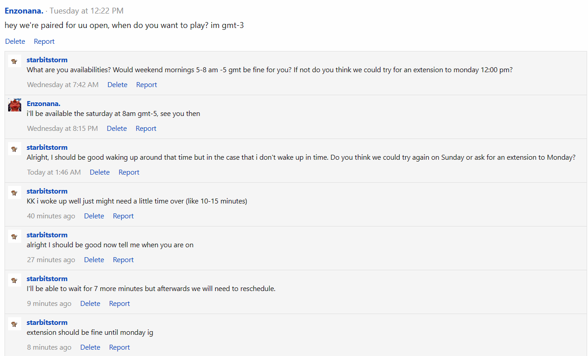Image resolution: width=588 pixels, height=356 pixels.
Task: Open Enzonana. username in the 8:15 PM reply
Action: tap(43, 103)
